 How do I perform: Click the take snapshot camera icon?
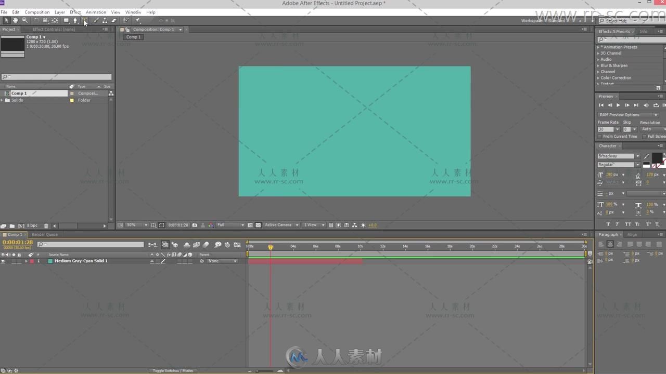pyautogui.click(x=195, y=225)
